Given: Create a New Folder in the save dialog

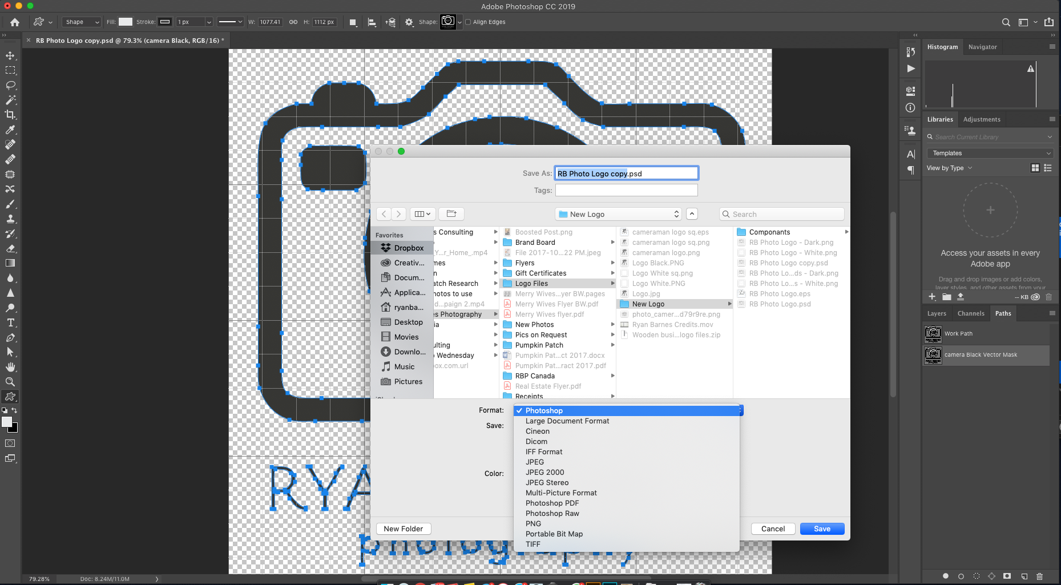Looking at the screenshot, I should [x=403, y=528].
